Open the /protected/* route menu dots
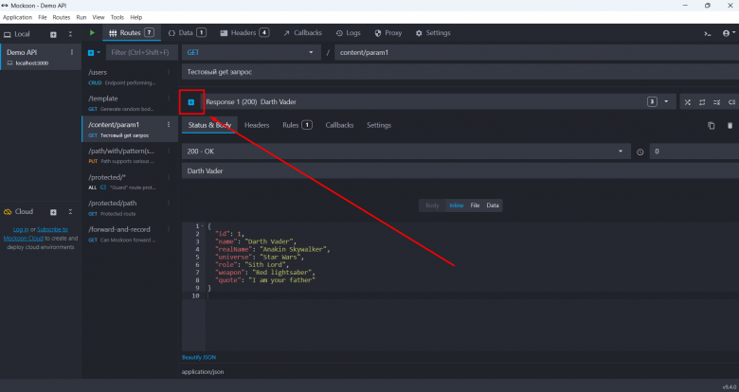This screenshot has width=739, height=392. 169,177
